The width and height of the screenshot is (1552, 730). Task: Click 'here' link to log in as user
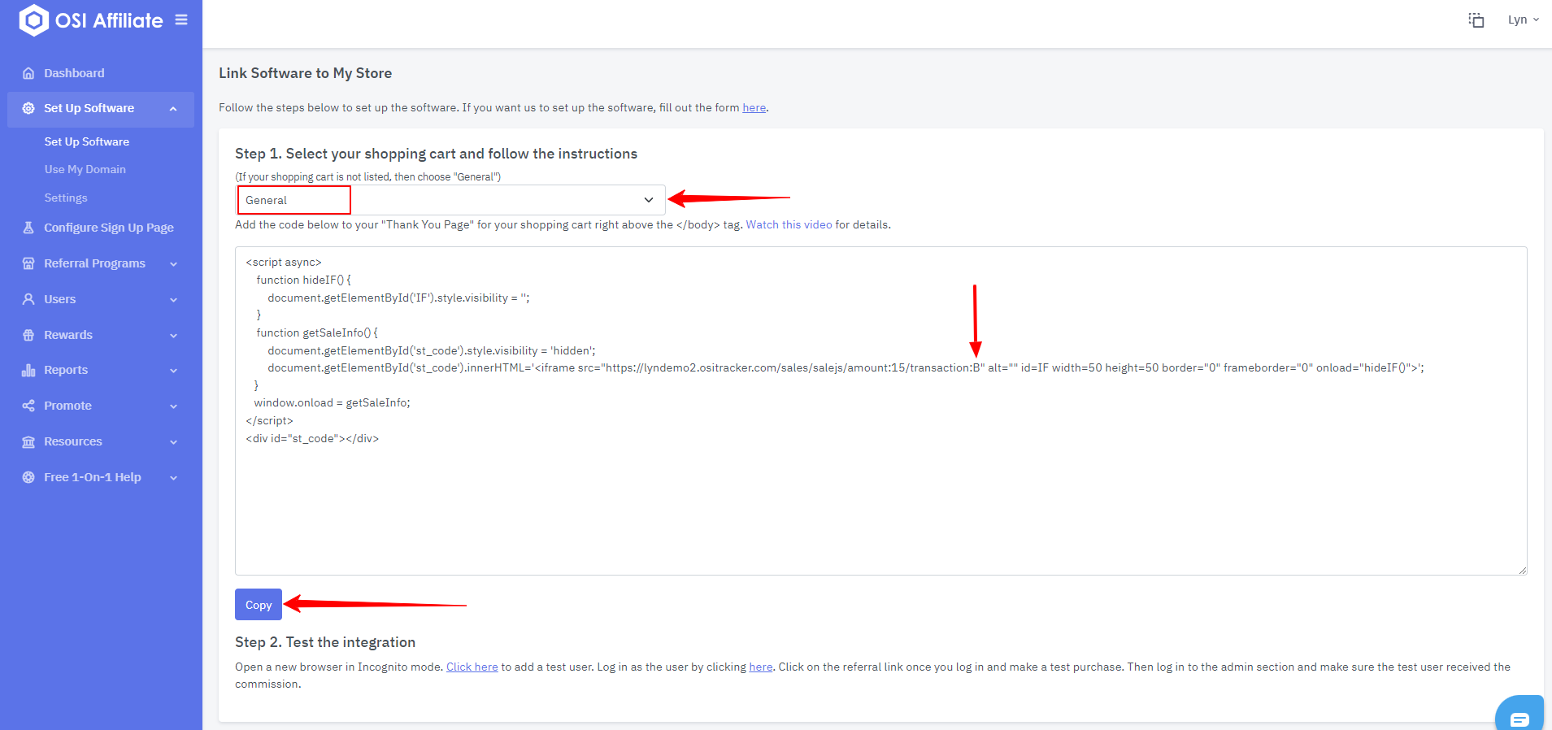coord(760,667)
